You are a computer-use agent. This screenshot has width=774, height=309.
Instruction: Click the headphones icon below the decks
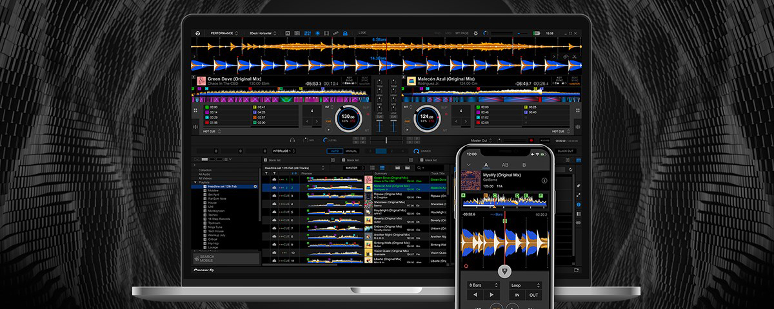click(x=292, y=140)
